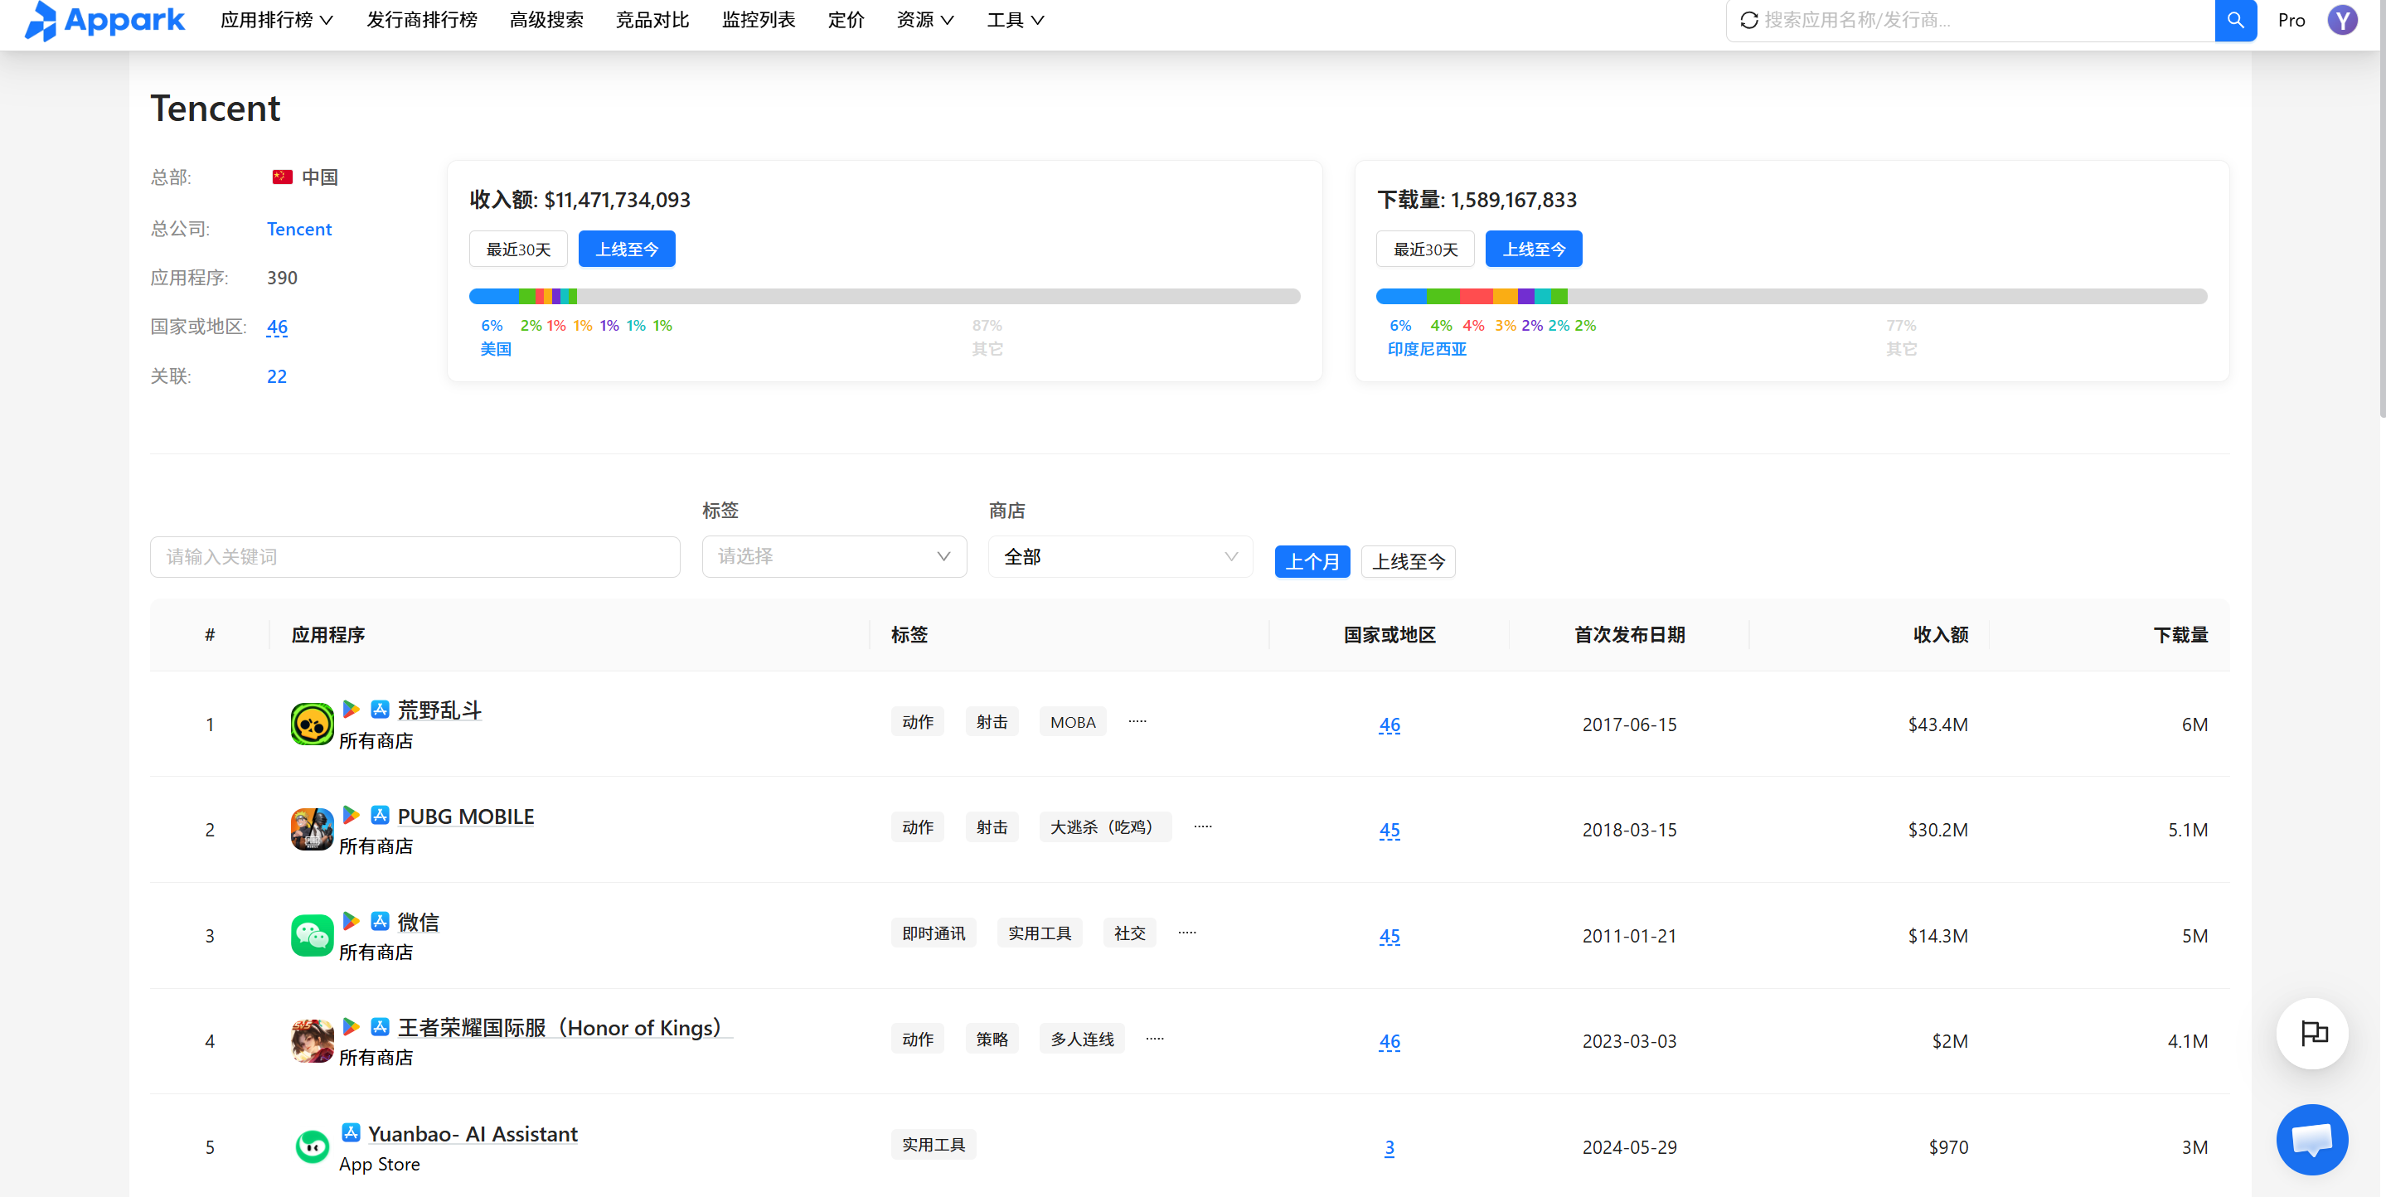The height and width of the screenshot is (1197, 2386).
Task: Click Google Play icon for PUBG MOBILE
Action: click(351, 816)
